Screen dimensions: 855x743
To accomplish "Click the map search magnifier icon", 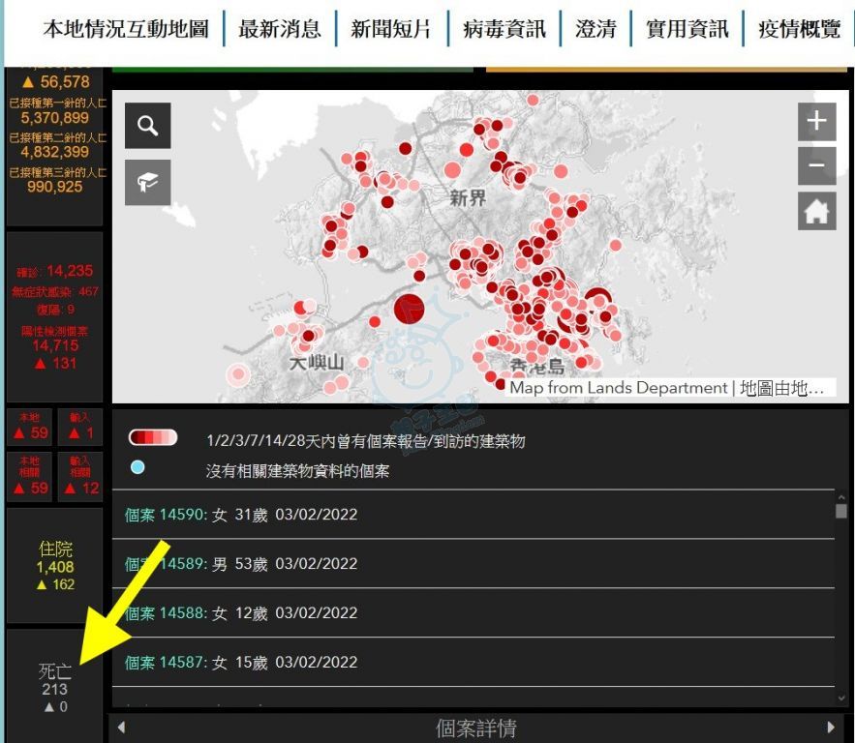I will 147,126.
